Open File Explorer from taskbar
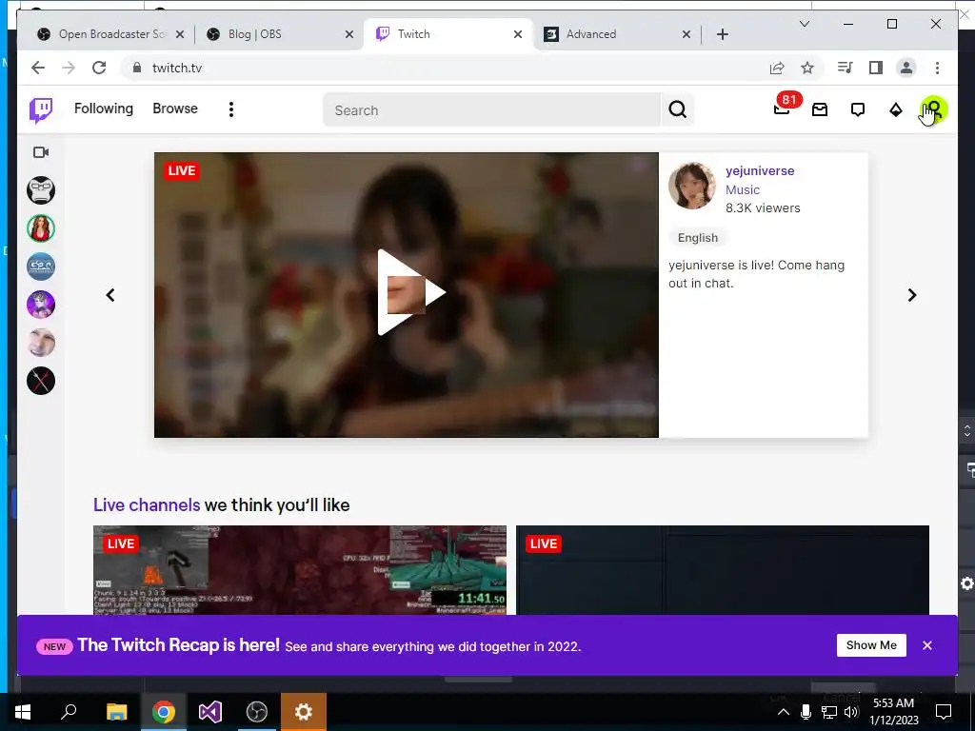This screenshot has width=975, height=731. coord(116,711)
